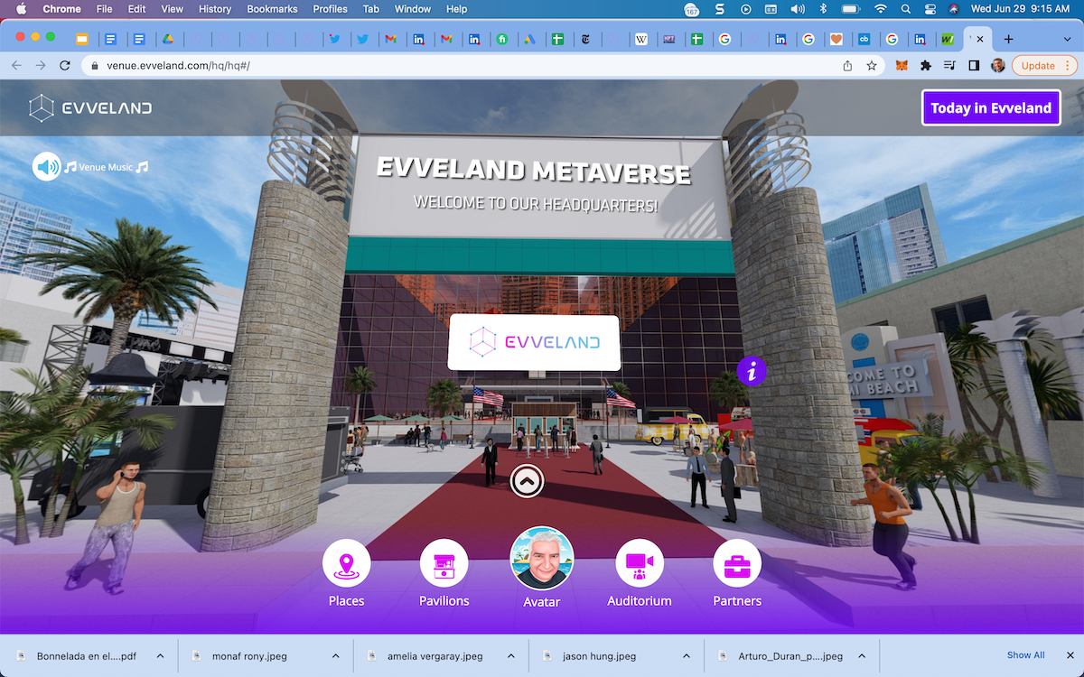
Task: Click the Evveland sign on the building
Action: (x=534, y=342)
